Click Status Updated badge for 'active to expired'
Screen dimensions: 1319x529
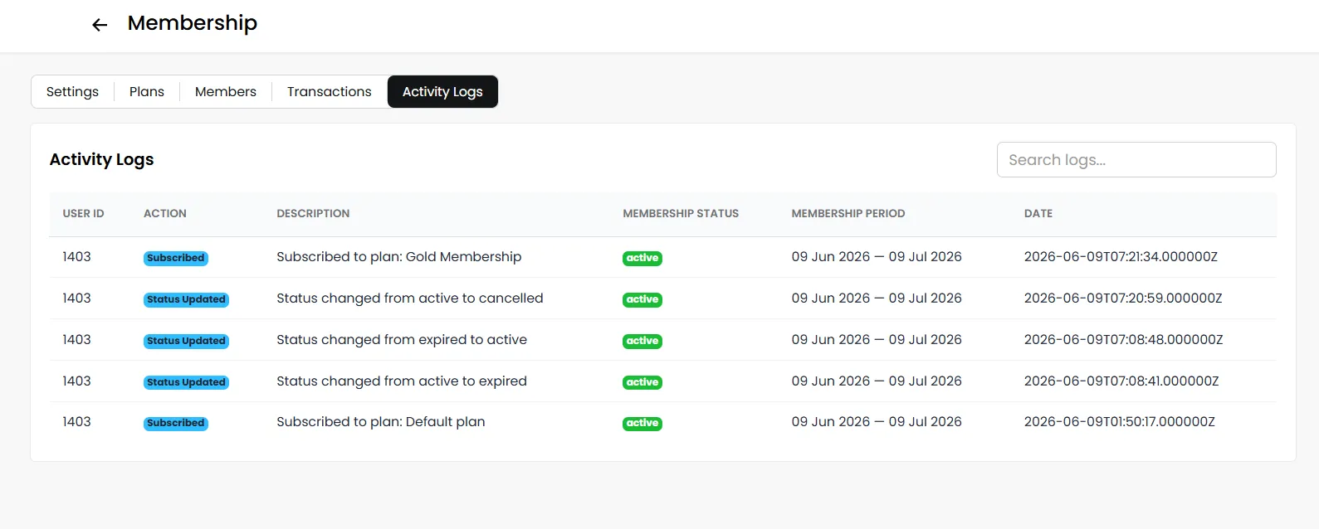[x=186, y=382]
